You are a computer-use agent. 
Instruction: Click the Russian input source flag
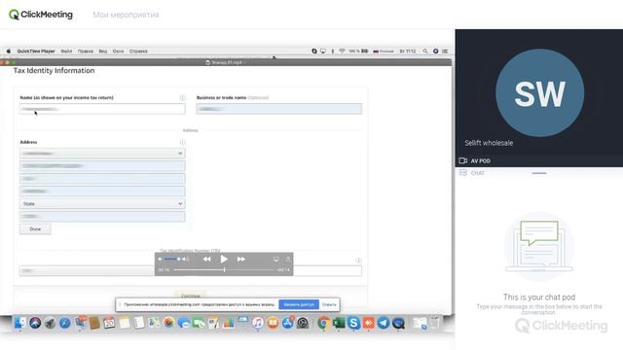(x=376, y=52)
